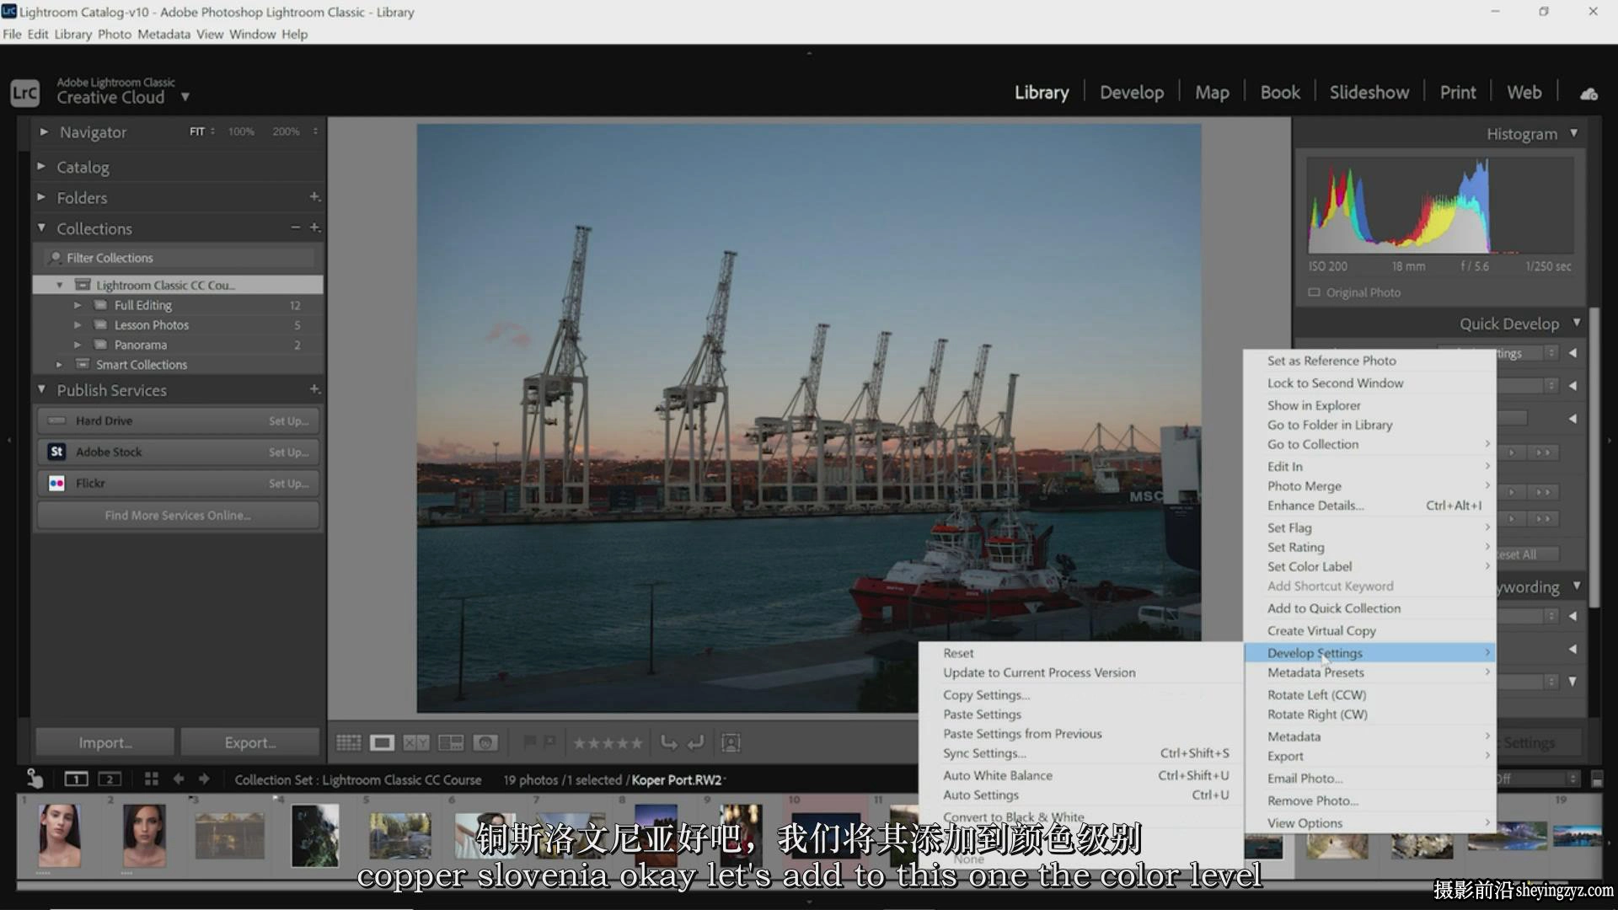The height and width of the screenshot is (910, 1618).
Task: Remove collection with minus icon
Action: pyautogui.click(x=296, y=227)
